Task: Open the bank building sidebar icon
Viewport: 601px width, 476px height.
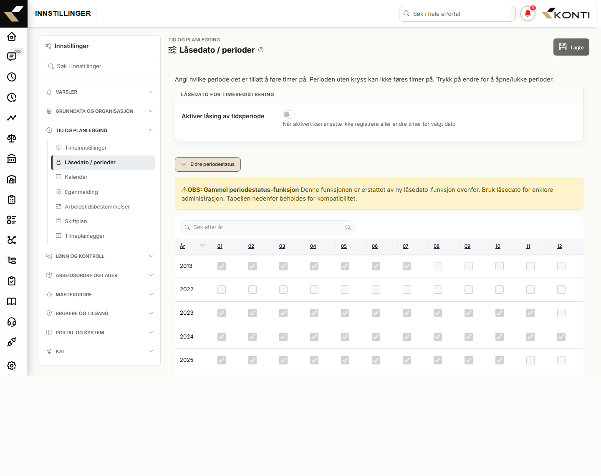Action: click(x=12, y=158)
